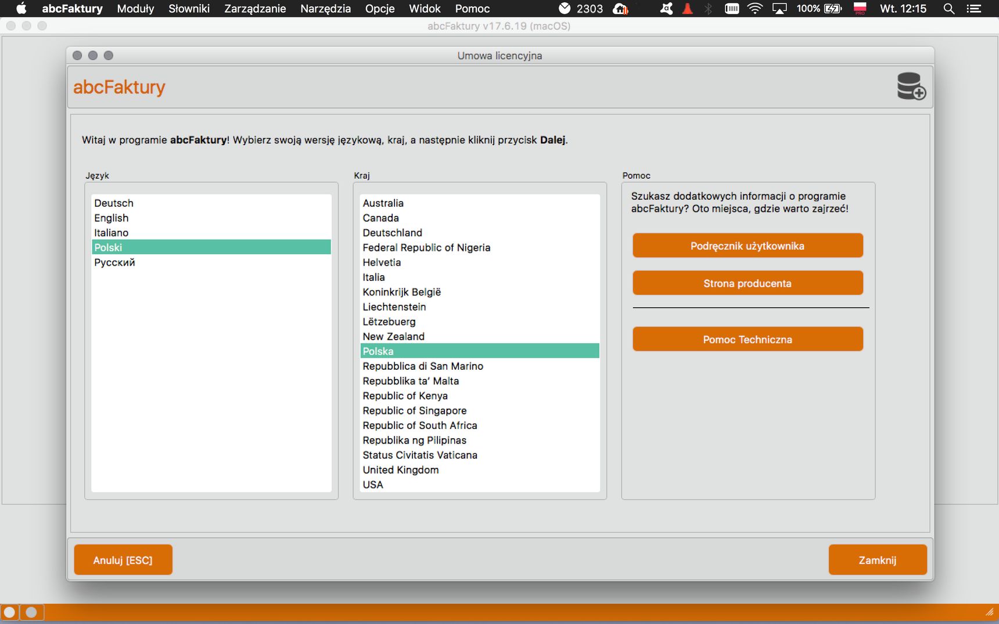Click the first round button in orange status bar
This screenshot has width=999, height=624.
click(9, 612)
